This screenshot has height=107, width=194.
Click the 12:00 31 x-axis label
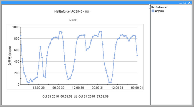(x=117, y=88)
